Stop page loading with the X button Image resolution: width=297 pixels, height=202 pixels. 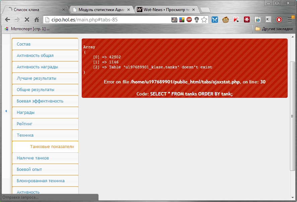pos(27,20)
